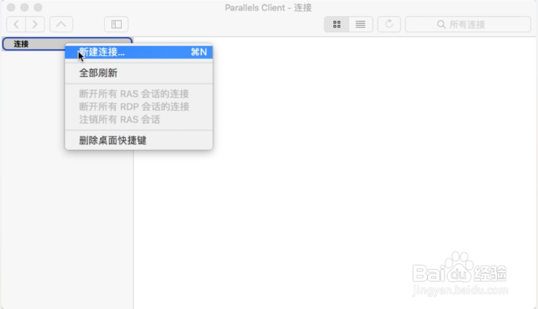The width and height of the screenshot is (538, 309).
Task: Toggle the sidebar panel icon
Action: [x=116, y=24]
